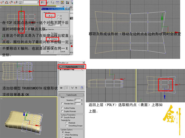Select the Y mirror axis radio button
Screen dimensions: 185x138
pos(50,19)
